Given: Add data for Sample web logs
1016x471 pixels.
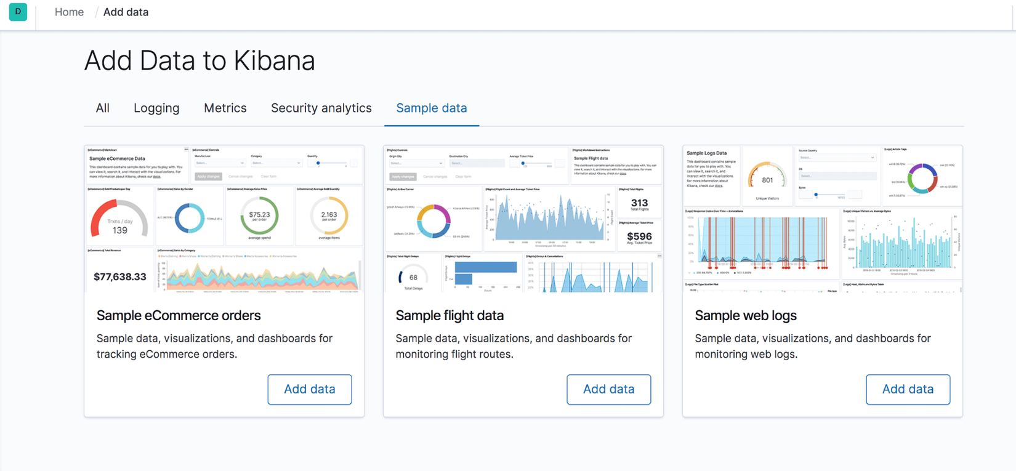Looking at the screenshot, I should pyautogui.click(x=908, y=389).
